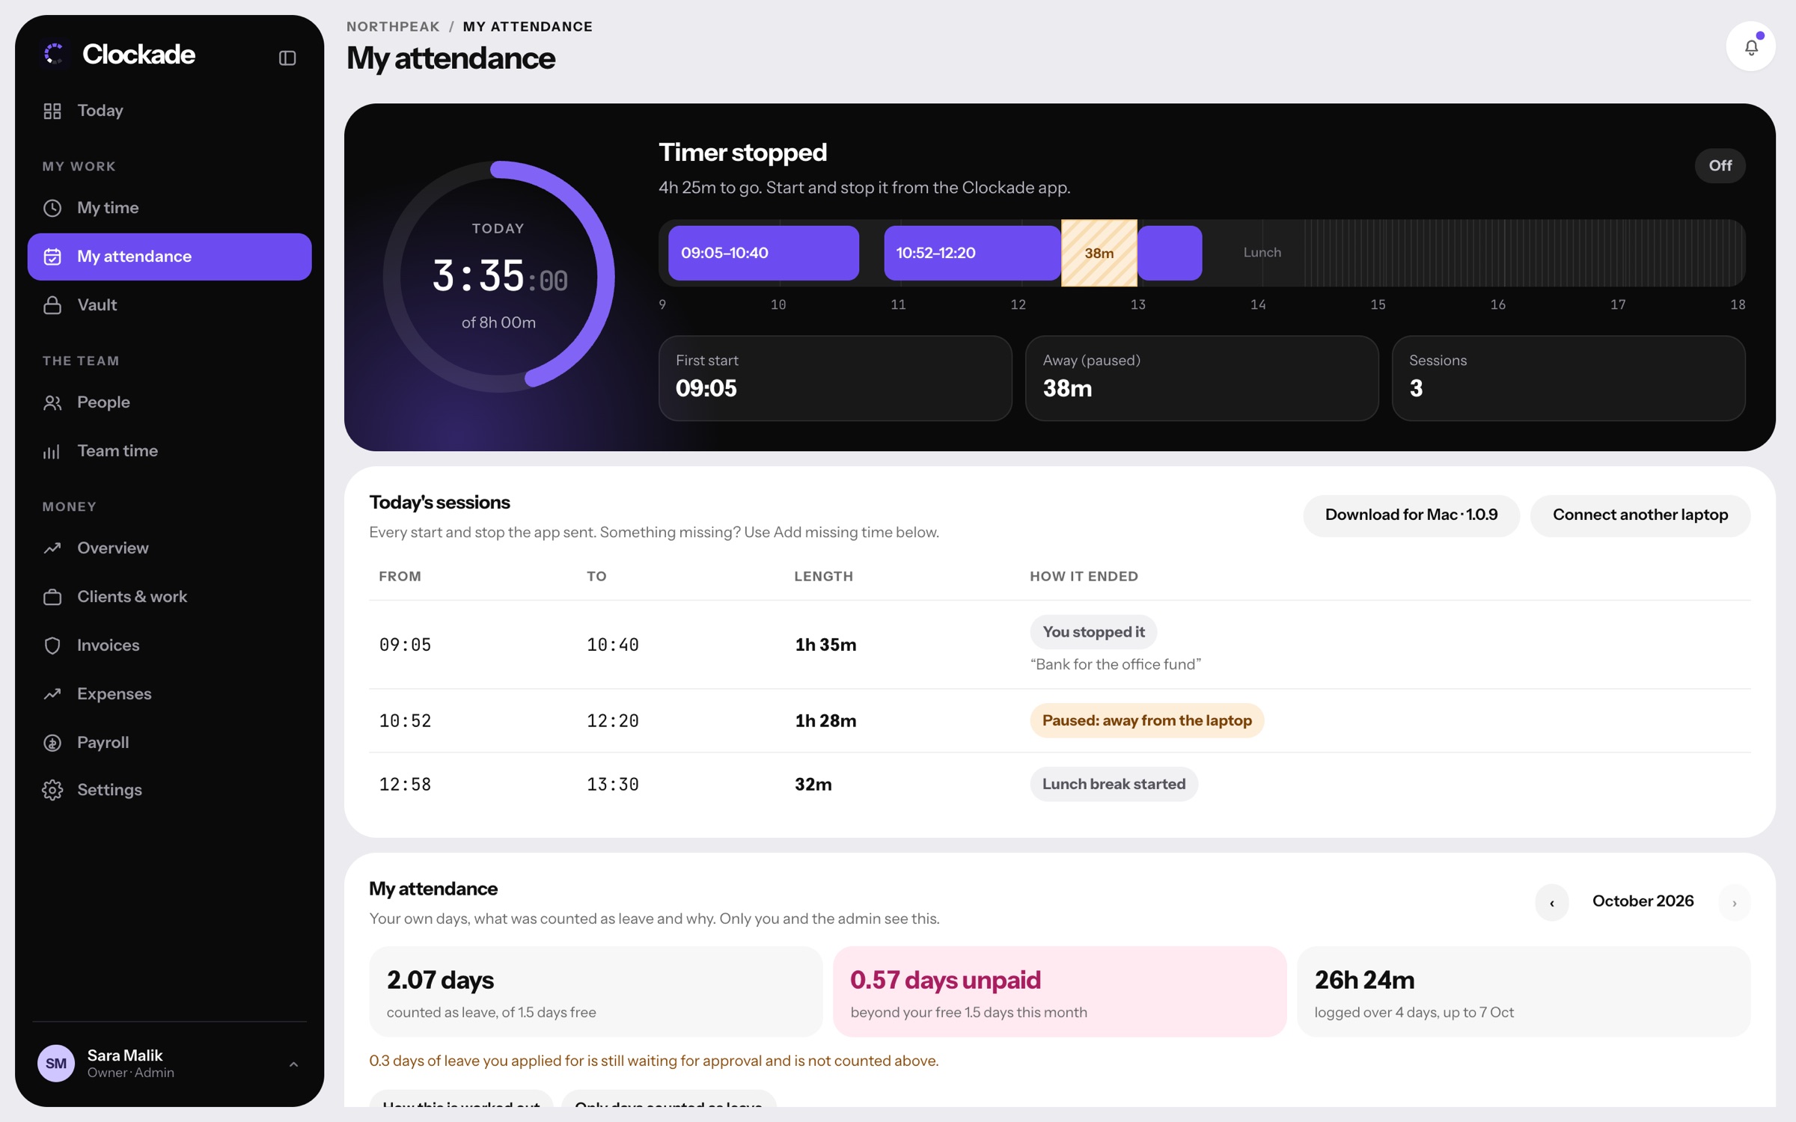This screenshot has height=1122, width=1796.
Task: Open Invoices shield icon
Action: [x=52, y=646]
